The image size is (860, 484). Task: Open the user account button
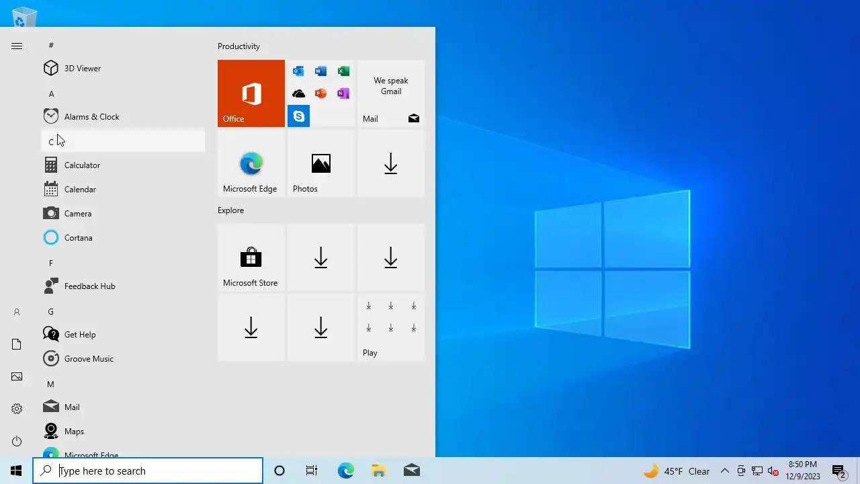point(17,312)
